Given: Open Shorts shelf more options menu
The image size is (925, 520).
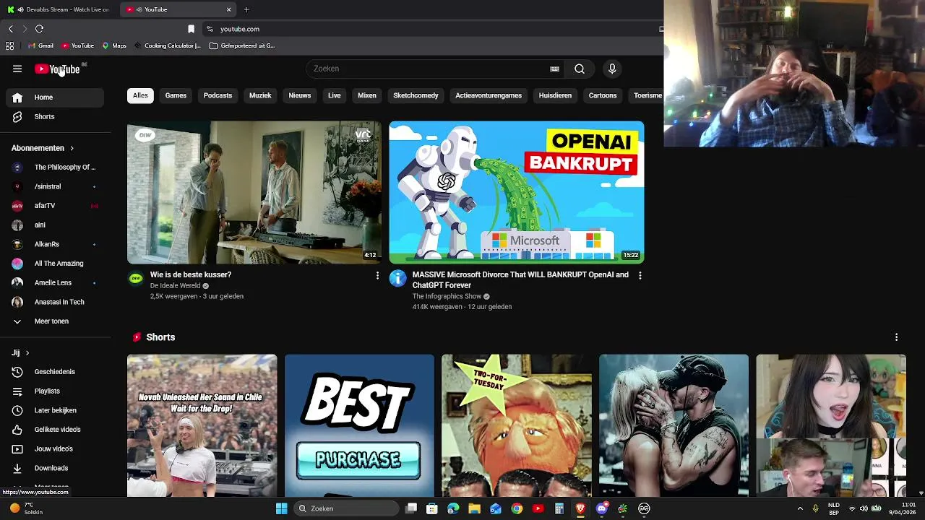Looking at the screenshot, I should [x=896, y=337].
